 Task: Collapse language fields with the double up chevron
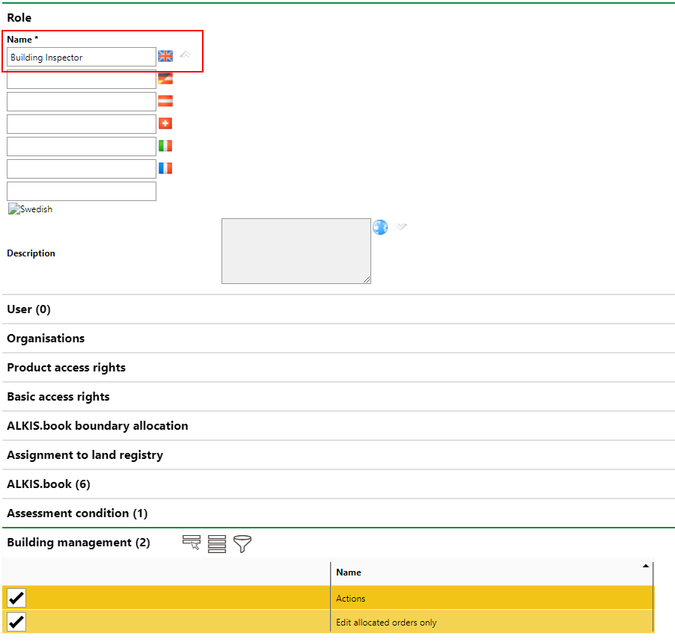(x=185, y=55)
